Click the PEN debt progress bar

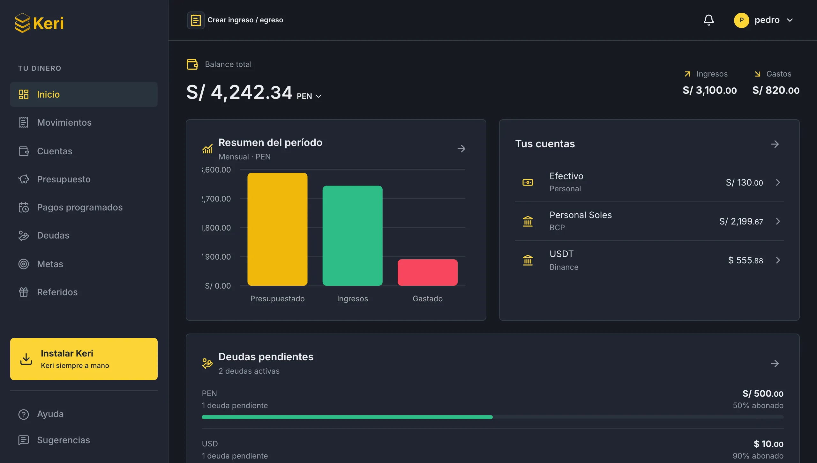tap(492, 417)
